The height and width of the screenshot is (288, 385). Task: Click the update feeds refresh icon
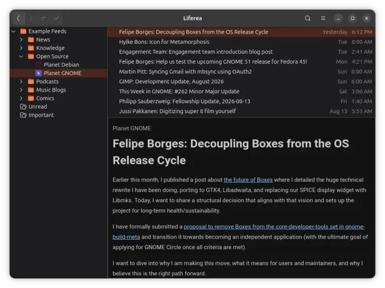[43, 18]
